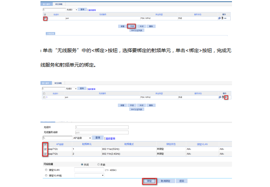Click 查询 button in second wireless service list
Viewport: 270px width, 187px height.
(82, 88)
